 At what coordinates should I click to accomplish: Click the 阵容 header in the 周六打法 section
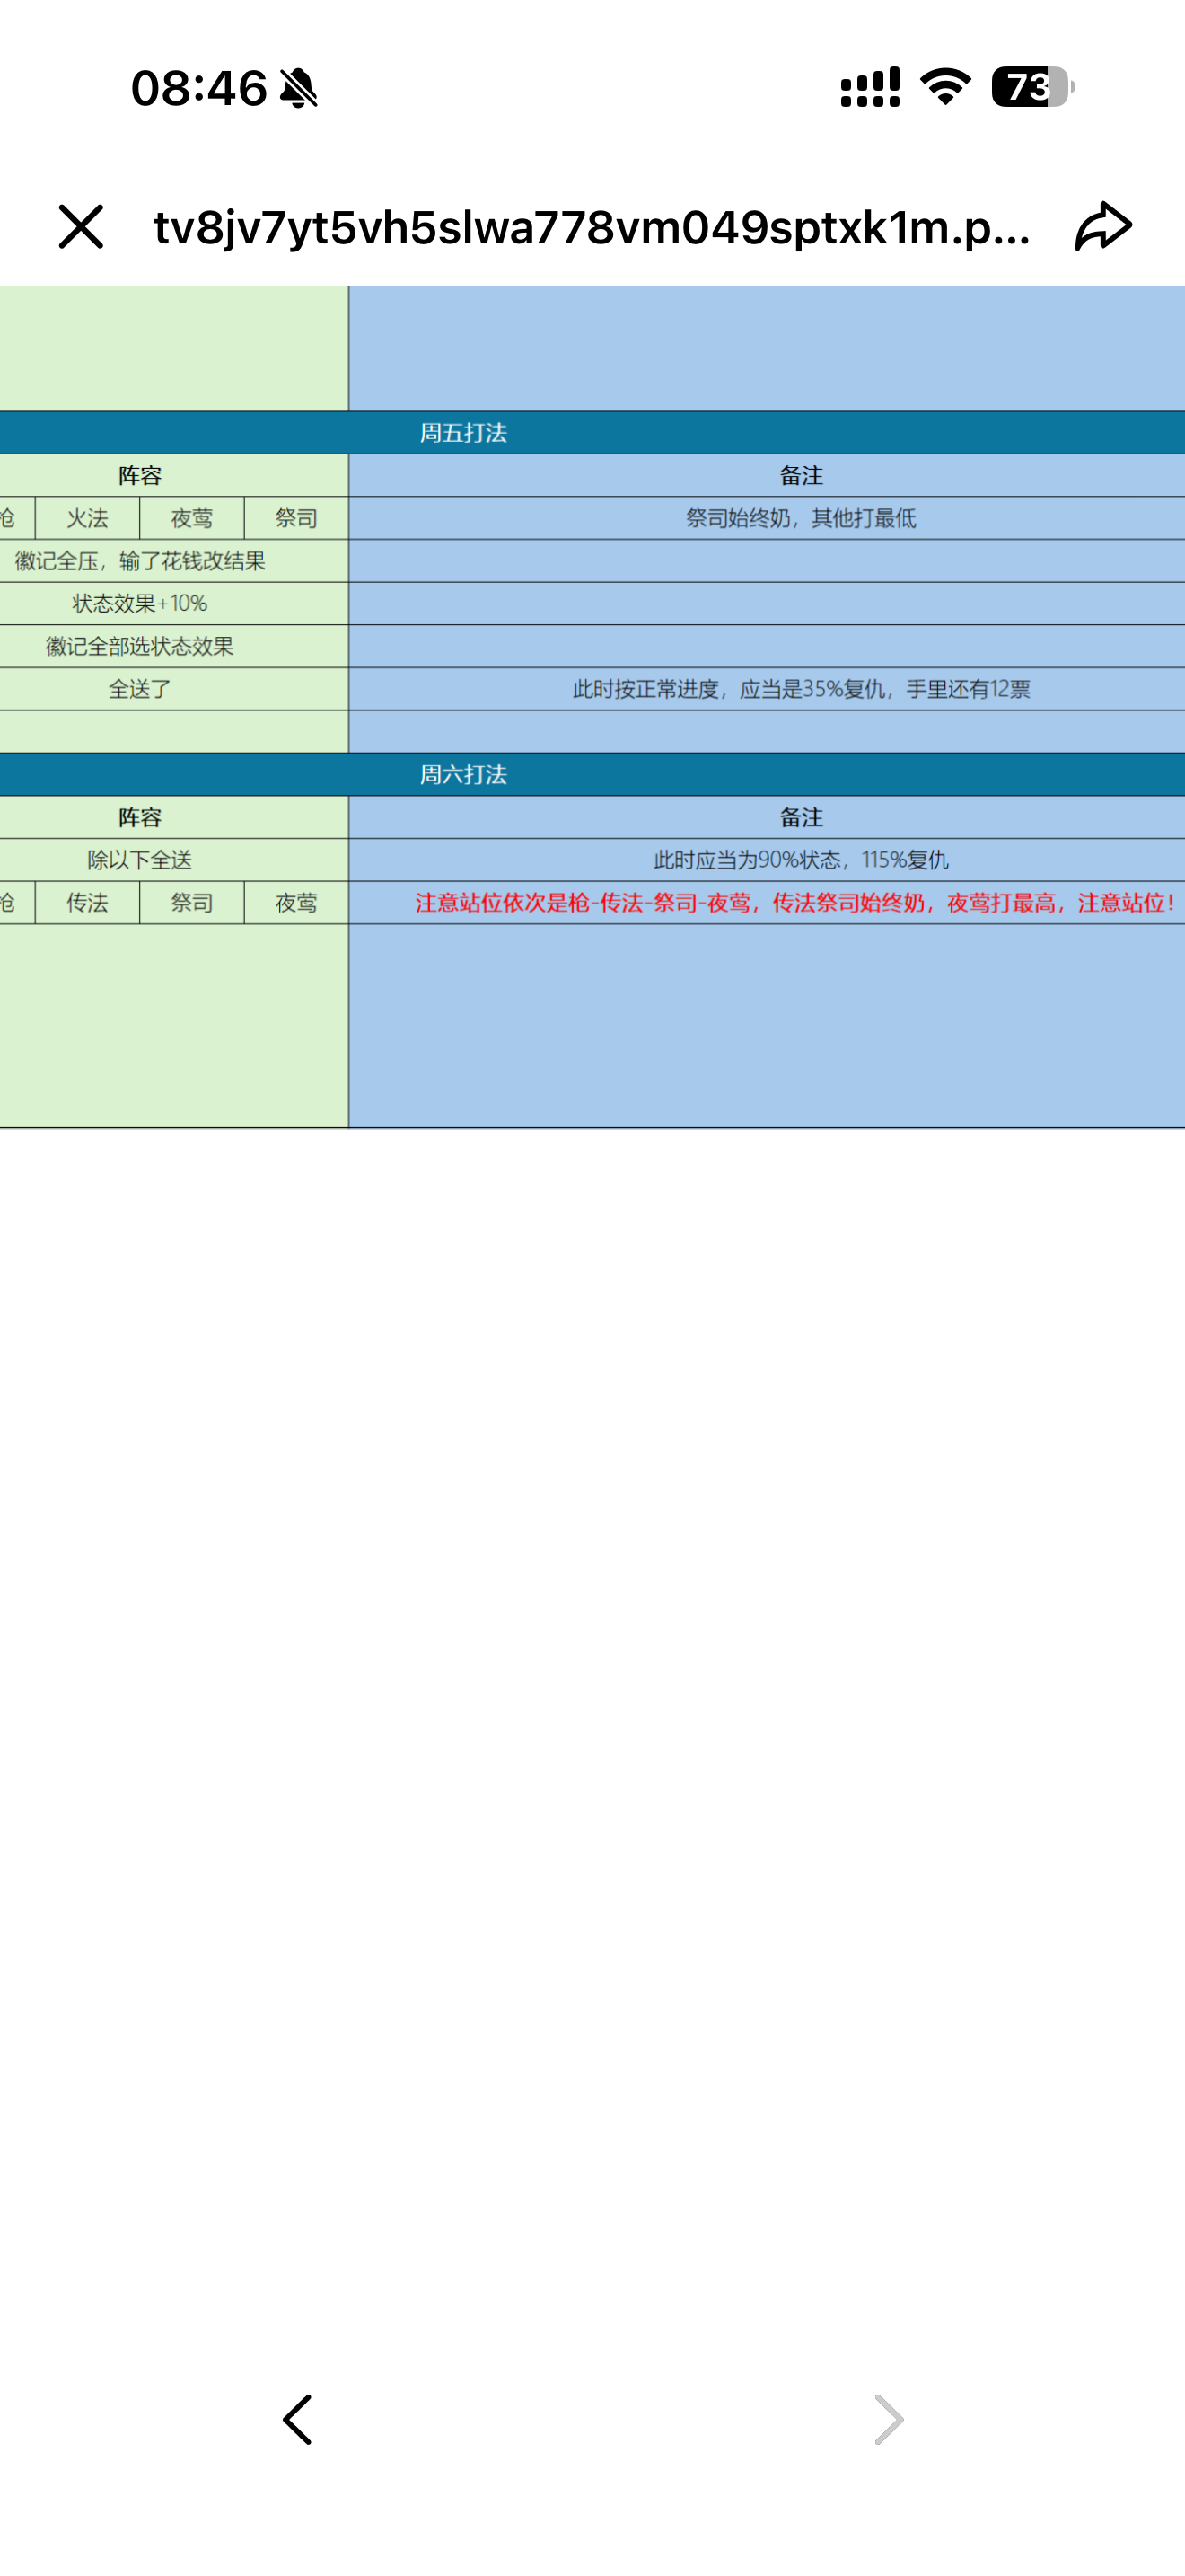[x=140, y=818]
